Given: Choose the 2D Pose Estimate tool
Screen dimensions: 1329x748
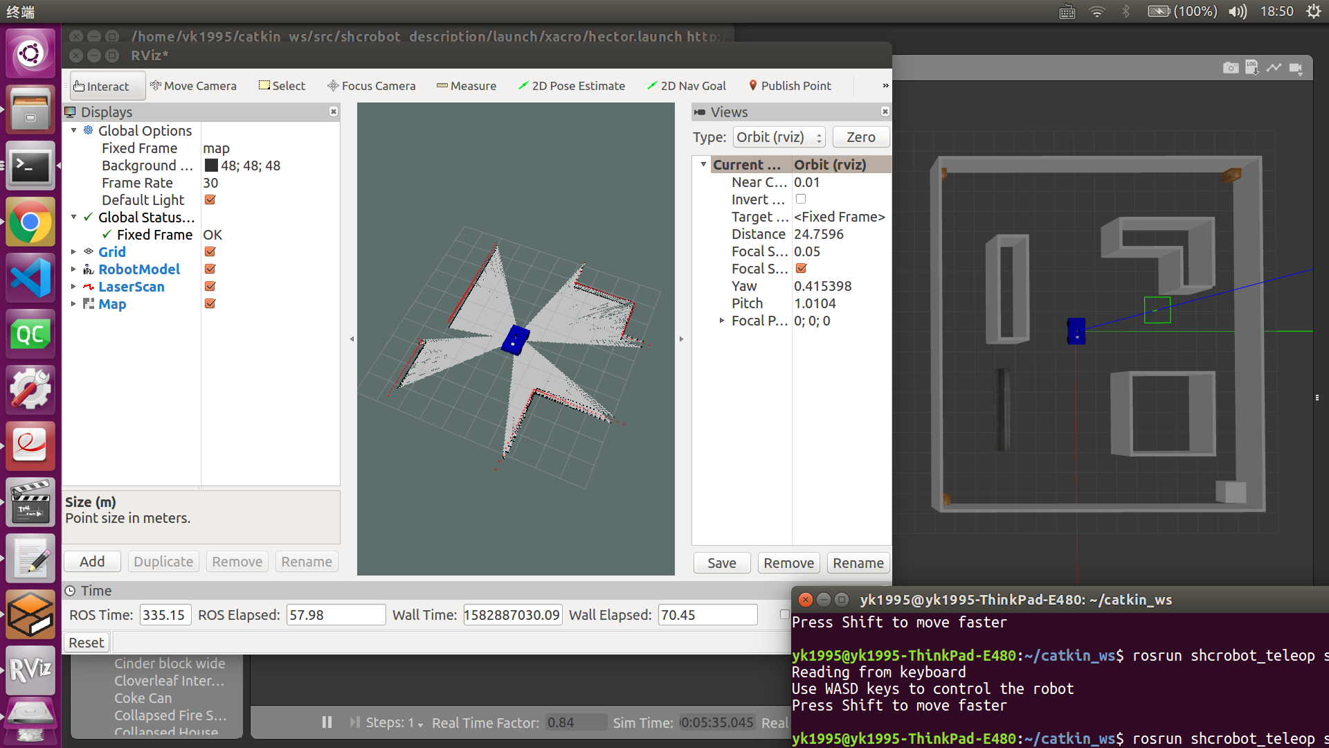Looking at the screenshot, I should pyautogui.click(x=571, y=86).
